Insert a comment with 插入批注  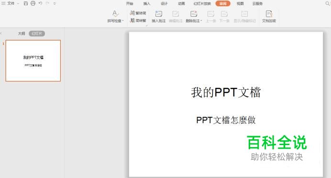point(158,16)
